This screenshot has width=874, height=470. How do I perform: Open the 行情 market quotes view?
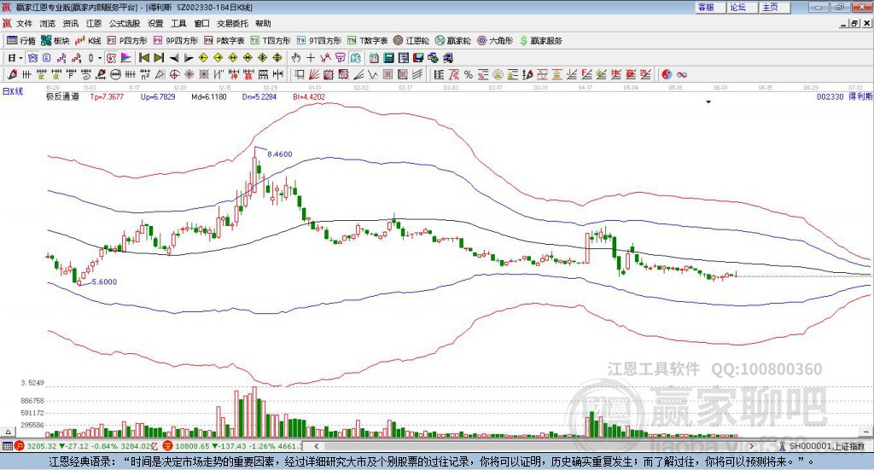click(x=20, y=41)
